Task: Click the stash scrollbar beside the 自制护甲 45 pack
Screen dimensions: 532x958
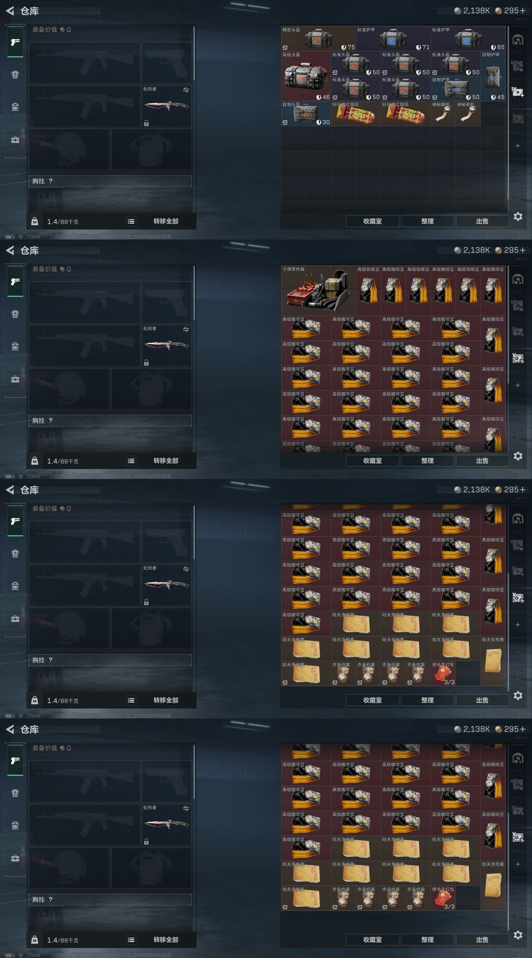Action: pyautogui.click(x=507, y=113)
